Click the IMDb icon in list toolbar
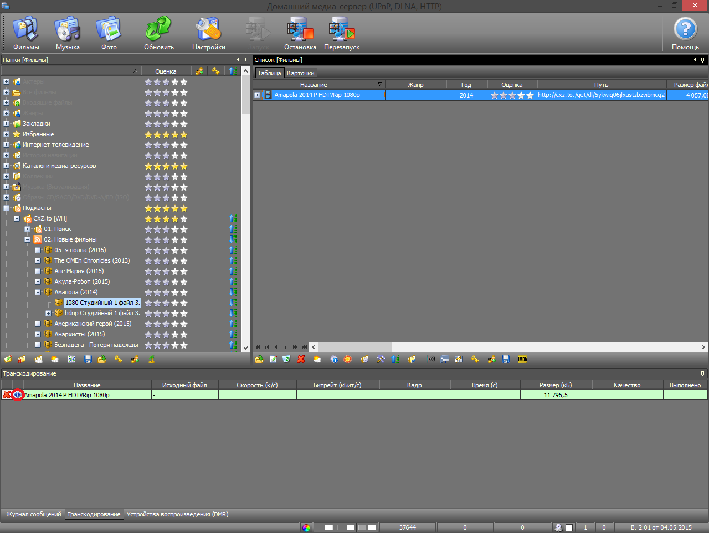The width and height of the screenshot is (709, 533). pyautogui.click(x=522, y=360)
